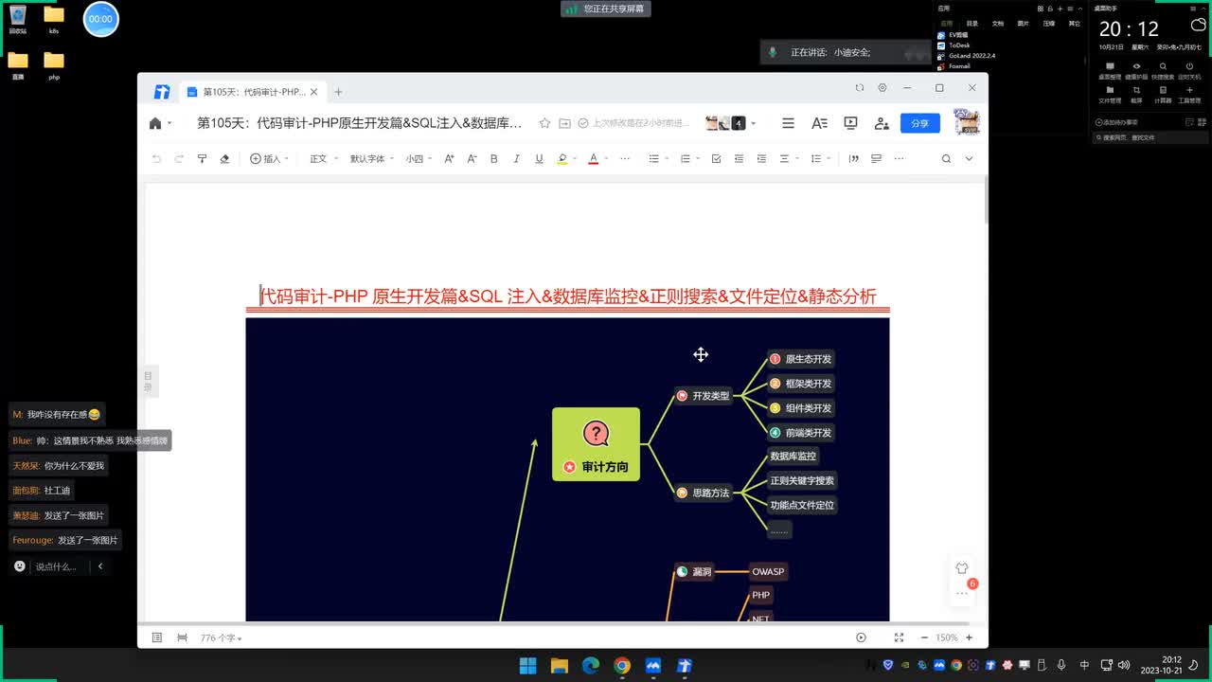This screenshot has width=1212, height=682.
Task: Toggle italic formatting
Action: click(516, 159)
